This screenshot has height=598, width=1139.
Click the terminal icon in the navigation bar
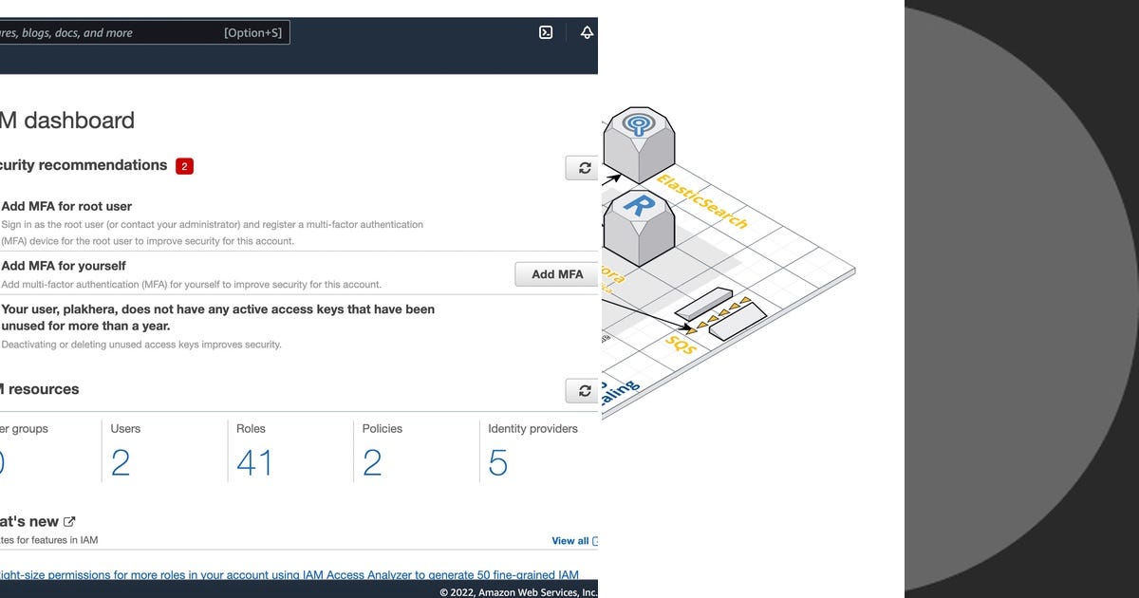pyautogui.click(x=546, y=31)
